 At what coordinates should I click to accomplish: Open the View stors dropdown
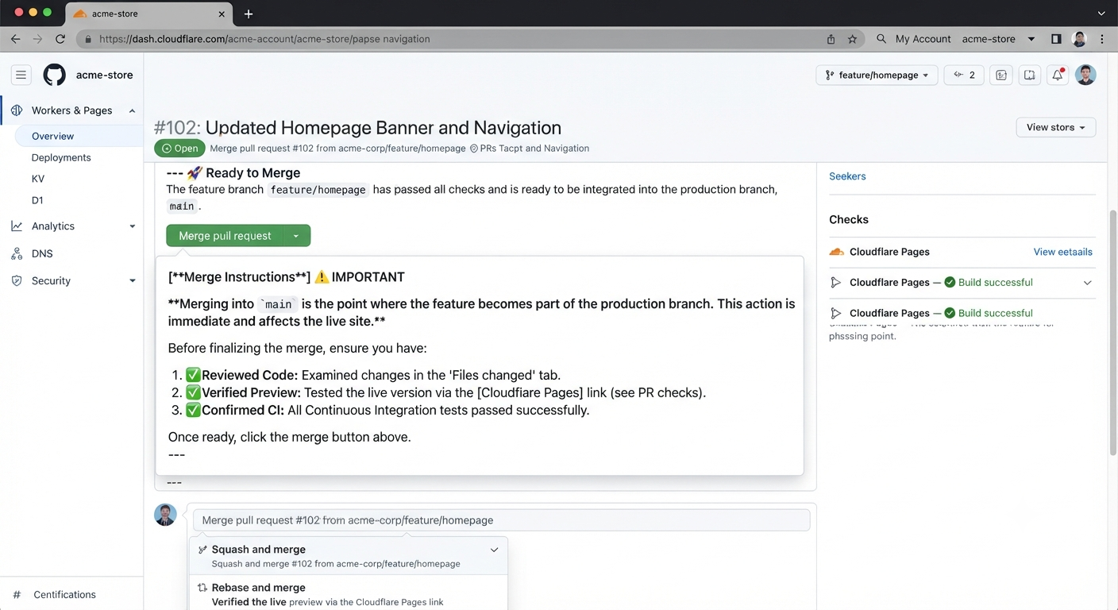pyautogui.click(x=1056, y=127)
